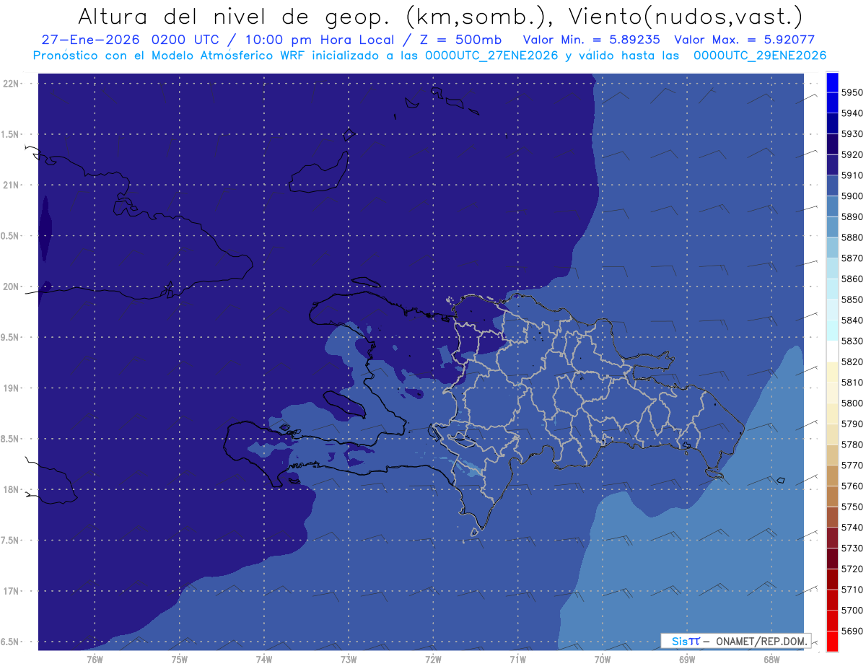Click the "5930" colorbar value
The height and width of the screenshot is (669, 866).
click(x=851, y=134)
